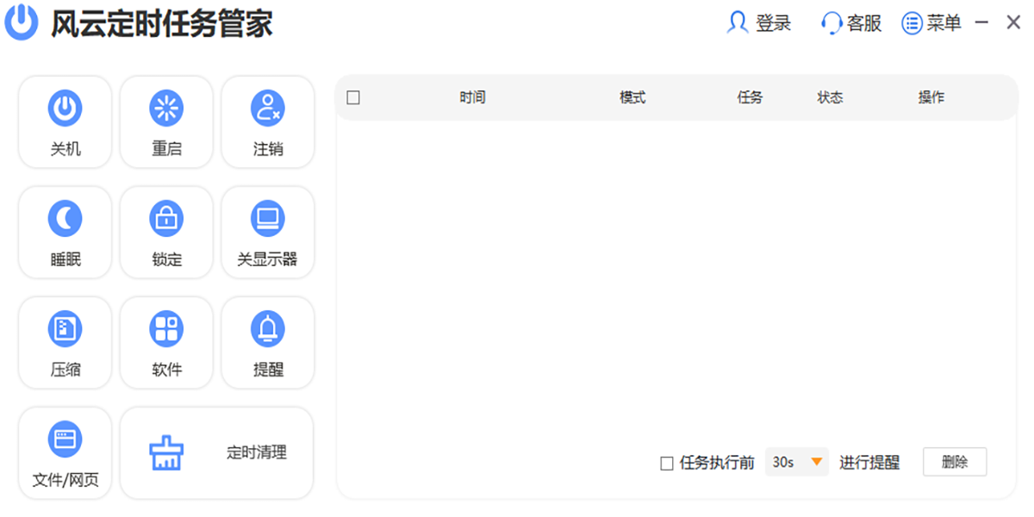
Task: Click the 定时清理 broom icon
Action: pos(167,452)
